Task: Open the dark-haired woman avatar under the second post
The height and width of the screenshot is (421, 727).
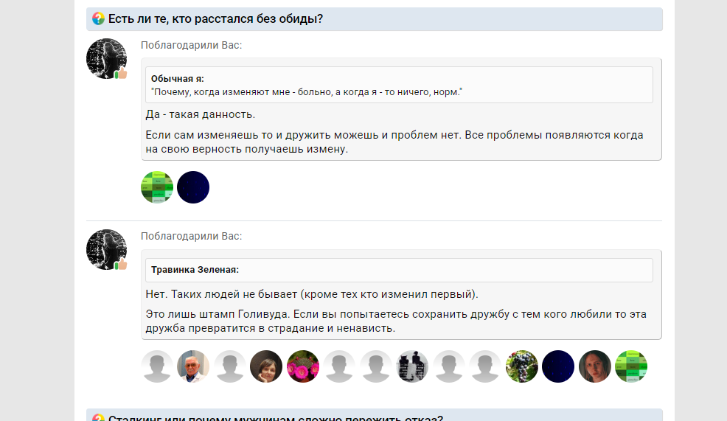Action: 266,366
